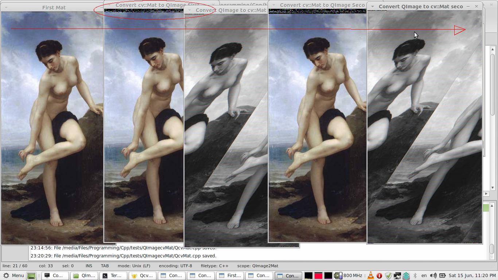
Task: Click 'scope: QImage2Mat' status entry
Action: tap(257, 266)
